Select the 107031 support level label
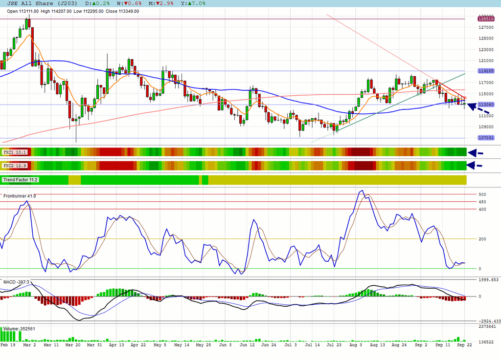The image size is (501, 359). (x=486, y=138)
